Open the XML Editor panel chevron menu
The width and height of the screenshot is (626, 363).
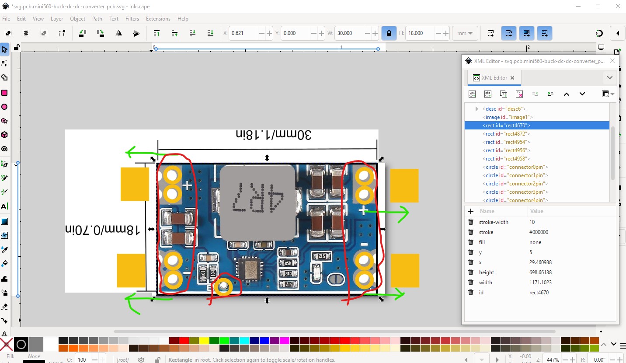tap(609, 78)
